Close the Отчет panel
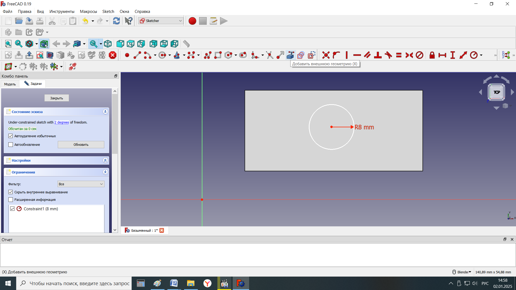516x290 pixels. [x=512, y=240]
